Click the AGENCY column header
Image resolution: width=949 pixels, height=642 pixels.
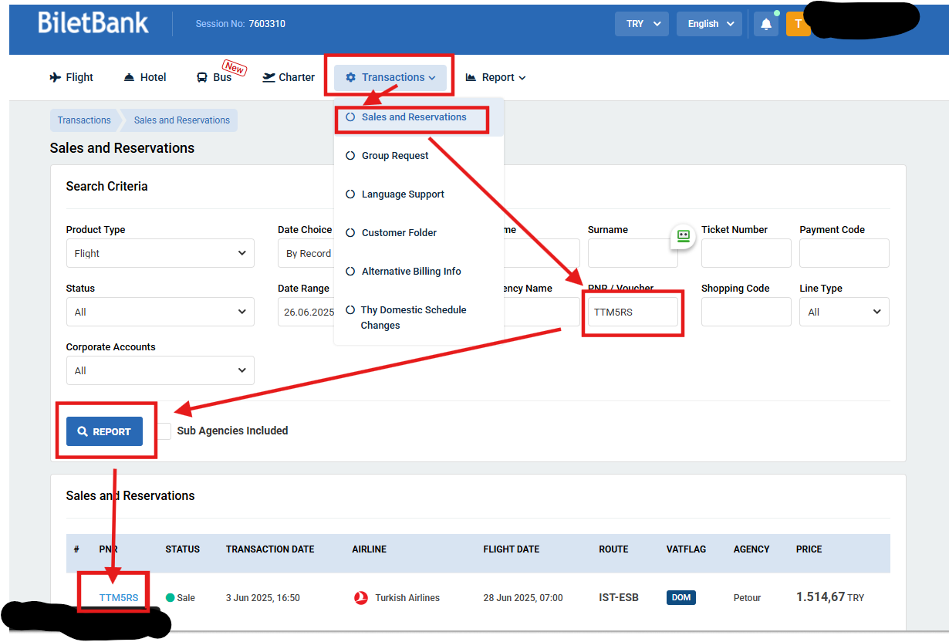751,549
